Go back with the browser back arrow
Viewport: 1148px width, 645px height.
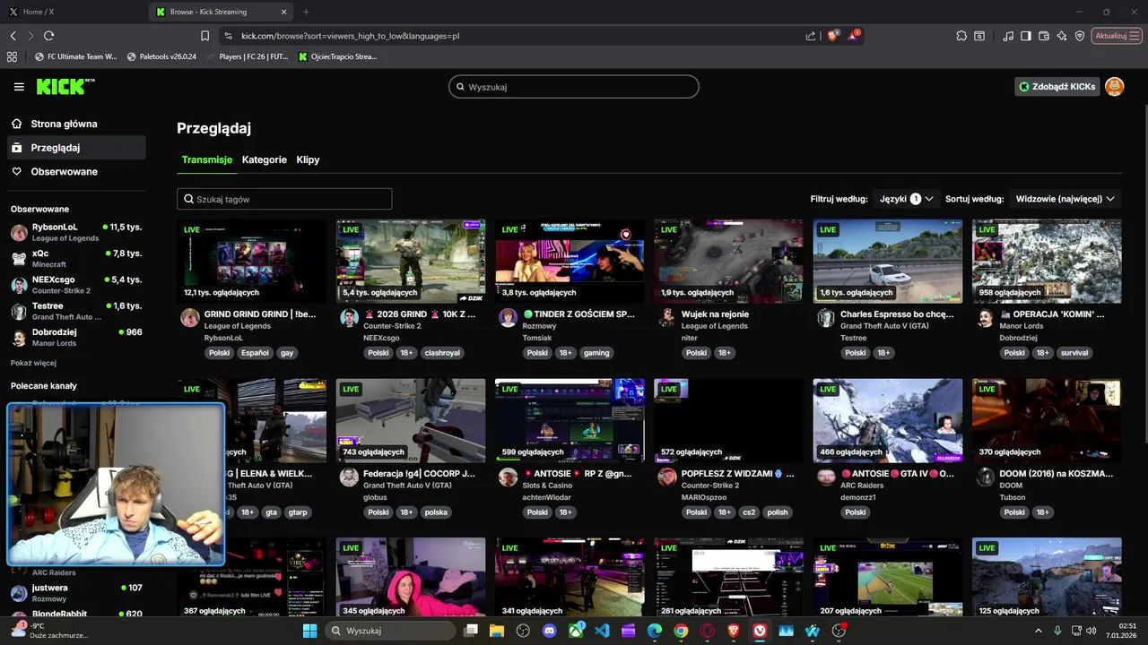13,36
